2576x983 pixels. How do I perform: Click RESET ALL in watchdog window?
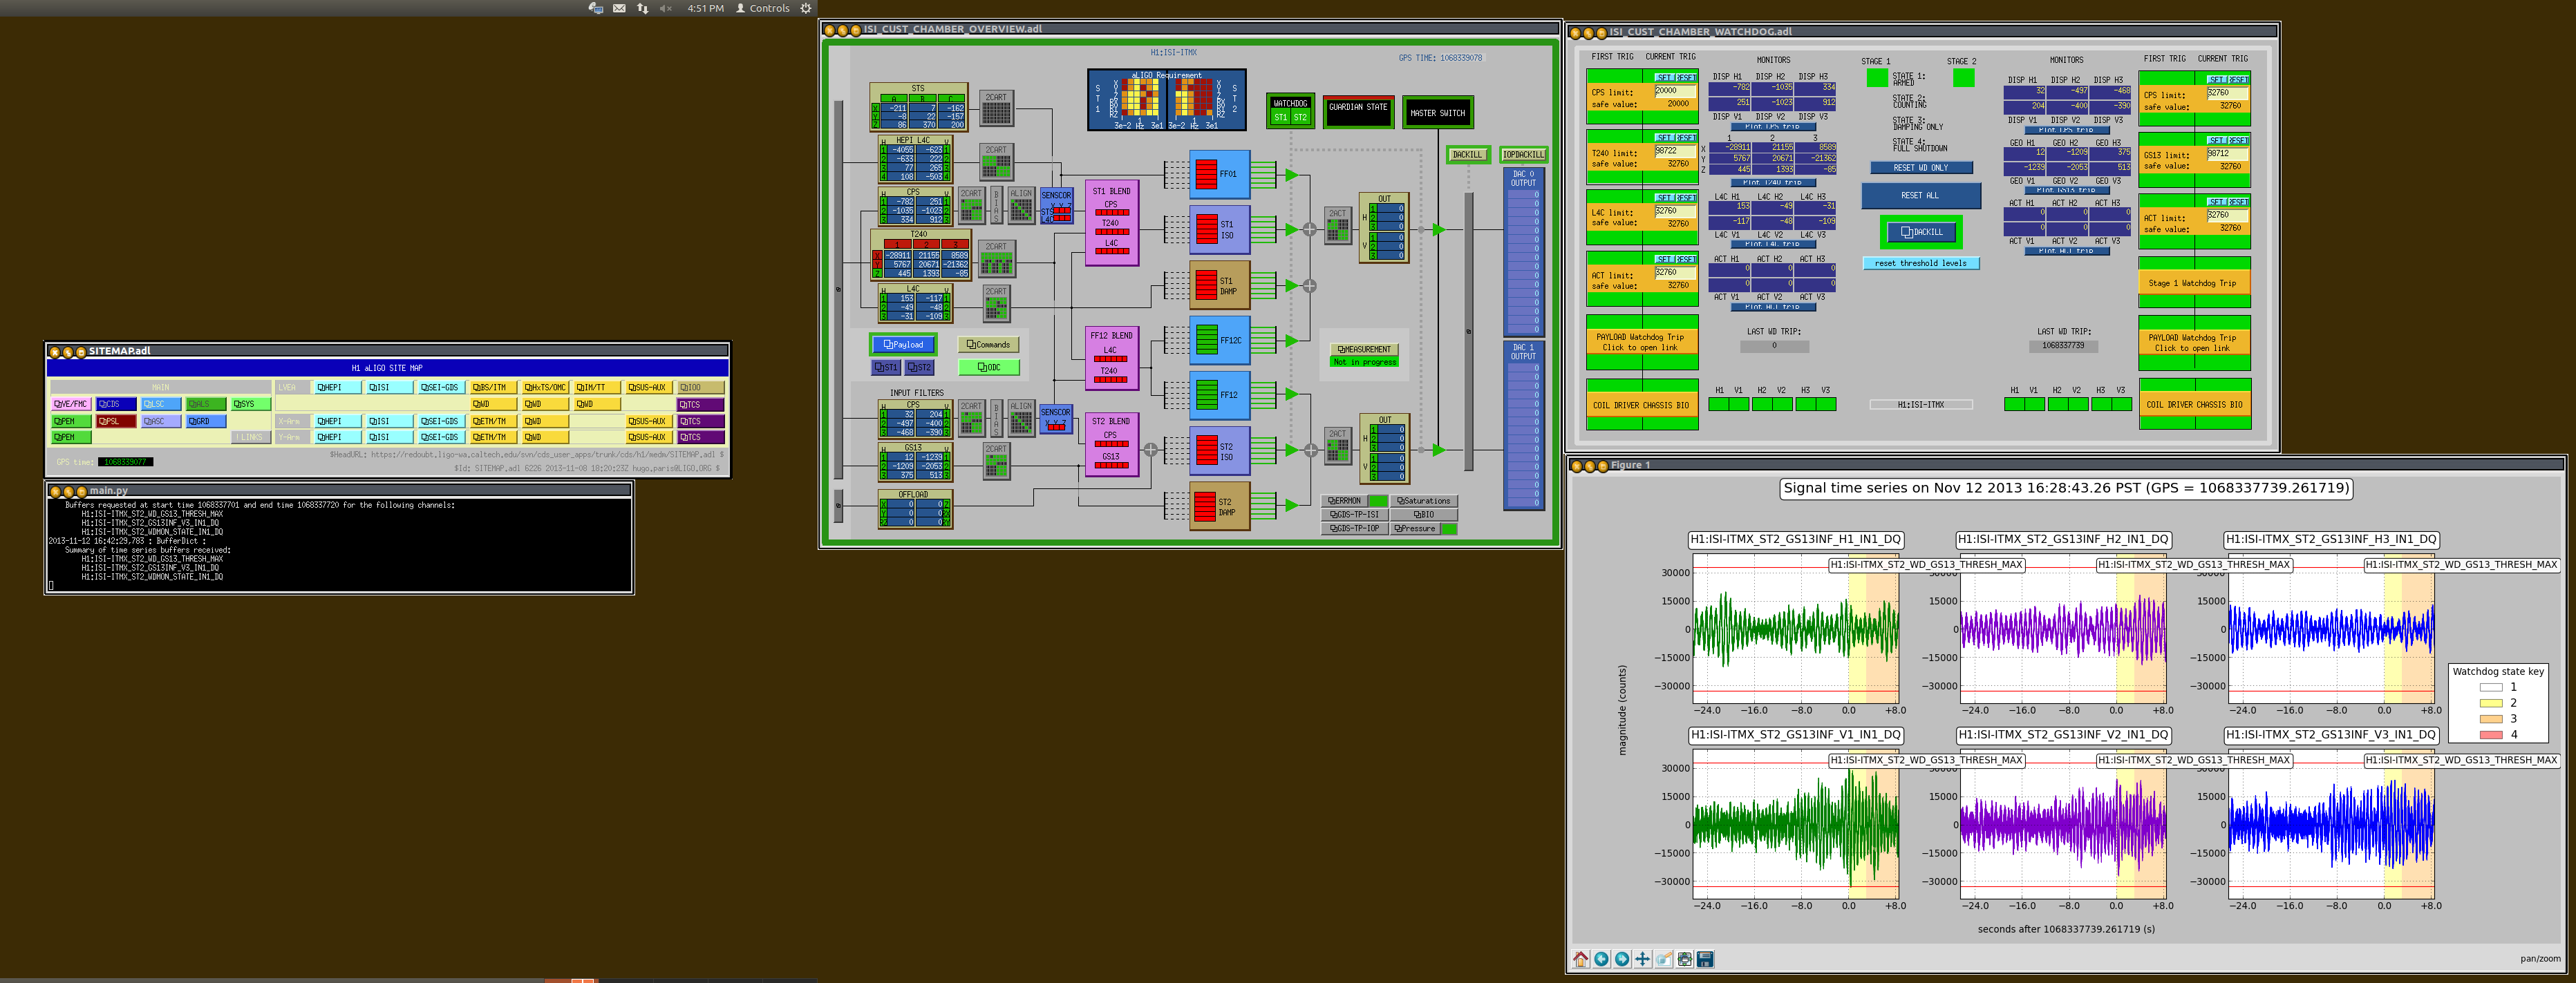click(x=1920, y=195)
